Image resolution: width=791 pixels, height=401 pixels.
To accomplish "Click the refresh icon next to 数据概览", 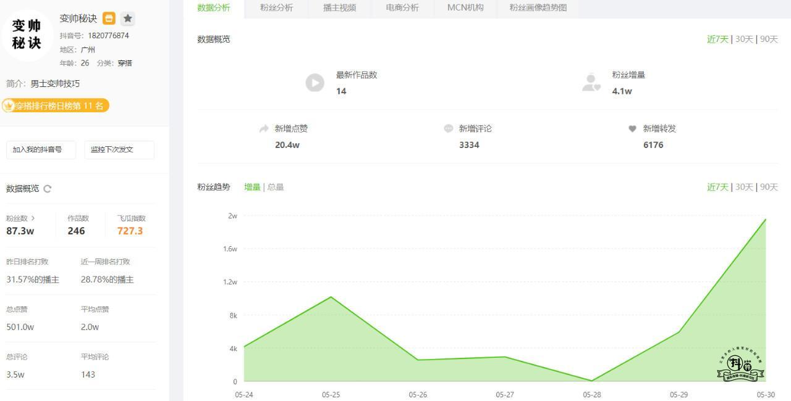I will [48, 189].
